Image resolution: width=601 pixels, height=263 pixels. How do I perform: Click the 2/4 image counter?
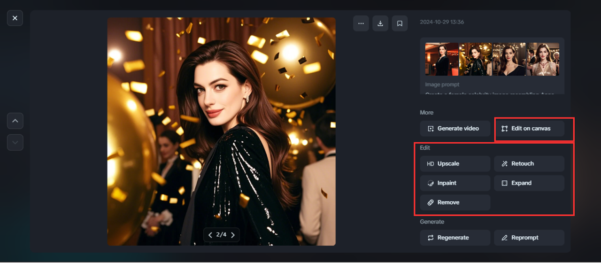tap(221, 235)
